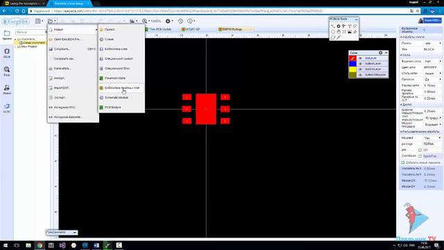444x250 pixels.
Task: Open the Shared sidebar icon
Action: click(7, 90)
